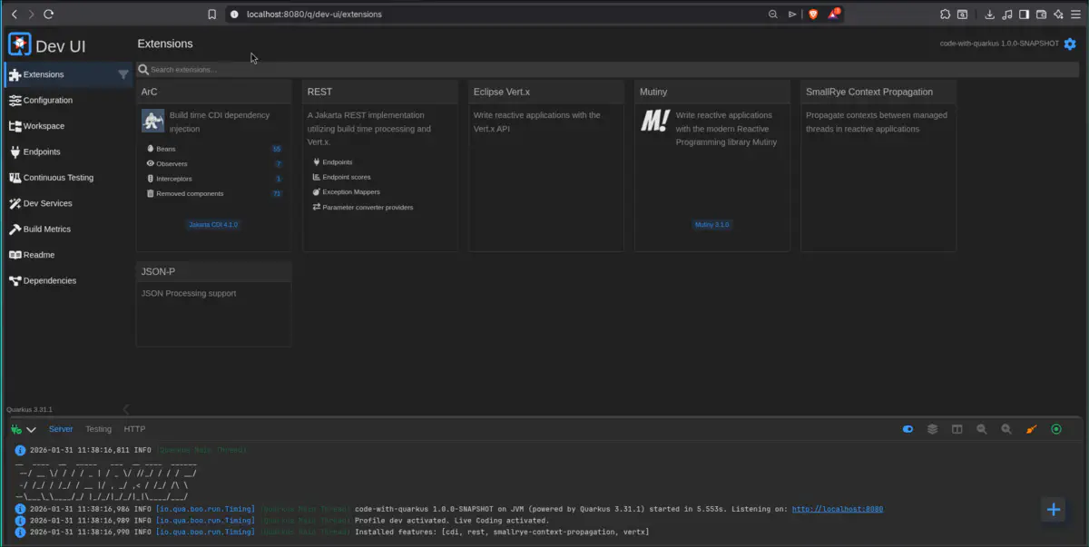
Task: Open the extensions filter funnel
Action: [x=123, y=74]
